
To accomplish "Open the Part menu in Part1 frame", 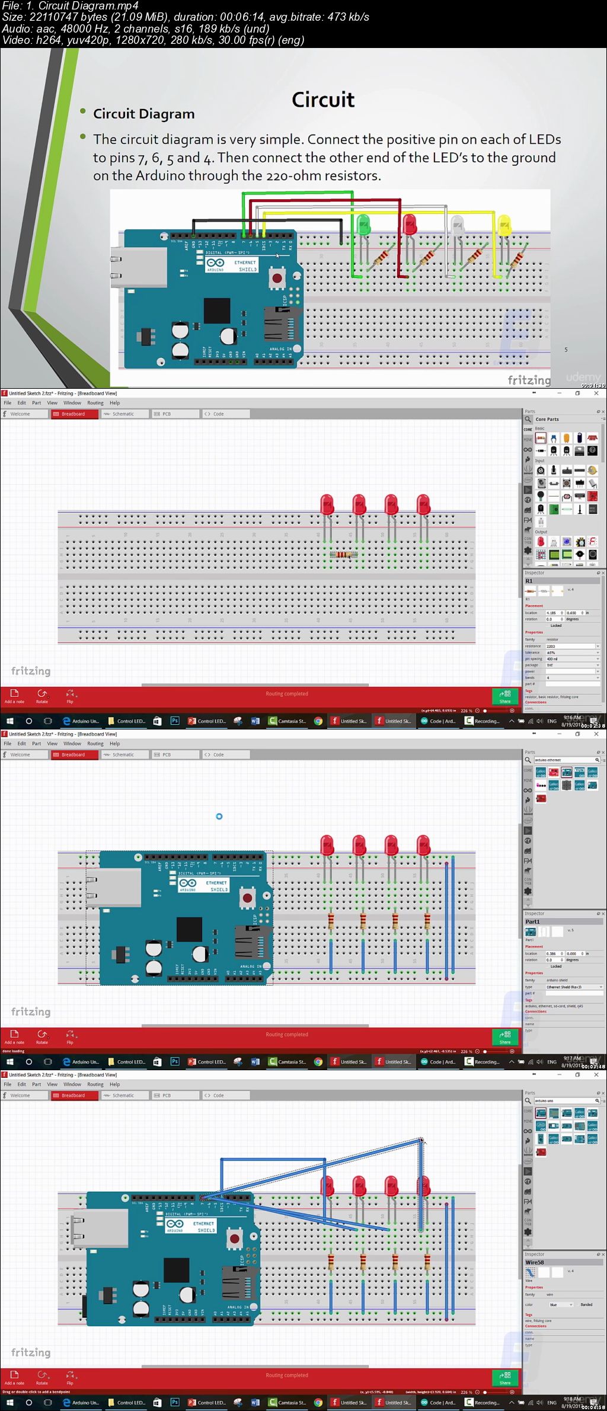I will tap(36, 744).
